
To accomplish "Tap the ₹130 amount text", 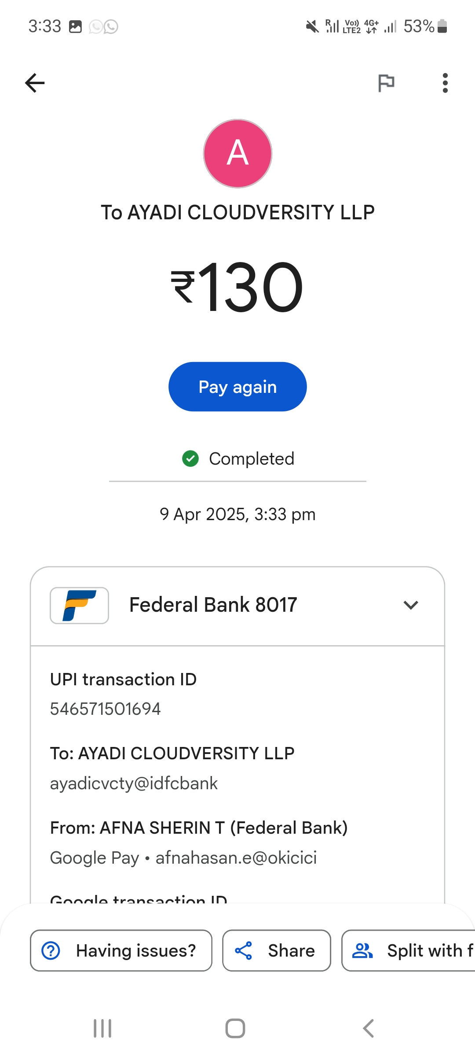I will [x=237, y=287].
